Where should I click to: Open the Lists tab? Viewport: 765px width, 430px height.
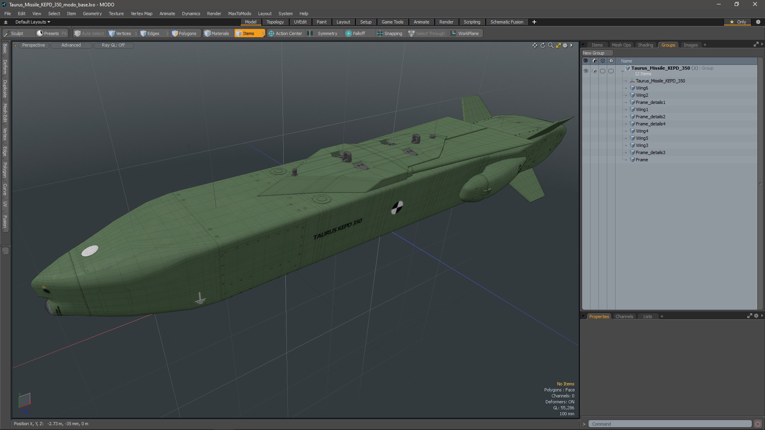pos(647,317)
